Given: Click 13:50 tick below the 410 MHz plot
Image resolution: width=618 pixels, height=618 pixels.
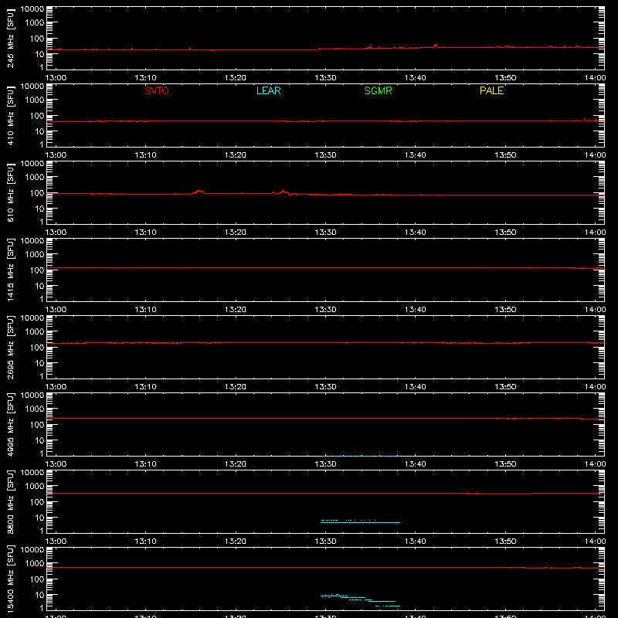Looking at the screenshot, I should tap(505, 155).
